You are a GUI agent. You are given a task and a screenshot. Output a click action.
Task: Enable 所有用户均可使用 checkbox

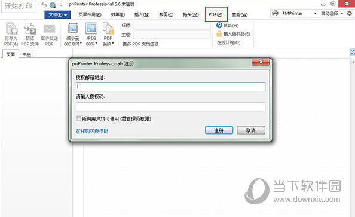(78, 118)
